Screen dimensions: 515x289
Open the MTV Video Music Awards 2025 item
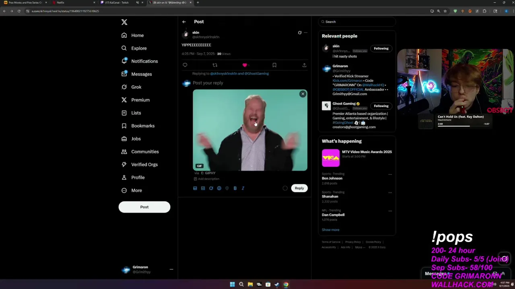[357, 157]
